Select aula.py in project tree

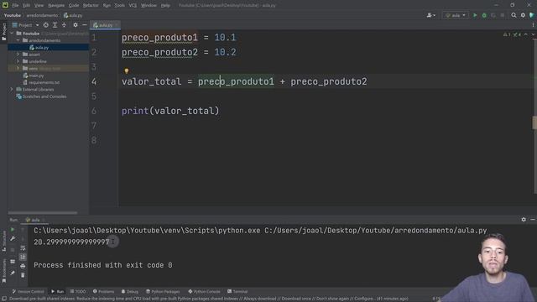(x=42, y=47)
